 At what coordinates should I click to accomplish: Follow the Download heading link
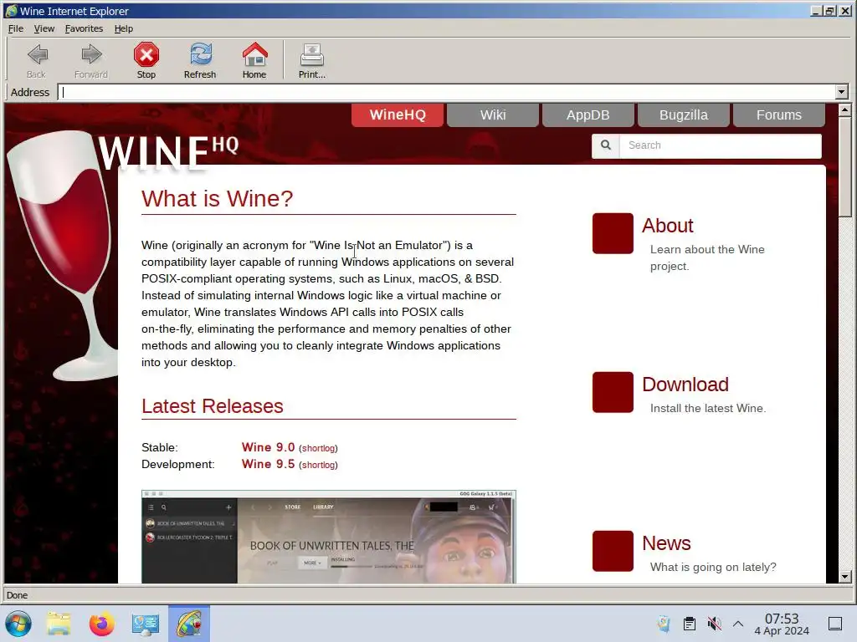click(x=685, y=385)
